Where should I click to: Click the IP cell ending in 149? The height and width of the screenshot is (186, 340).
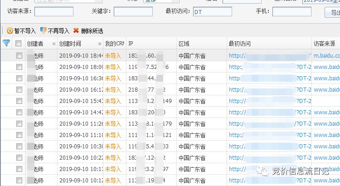pos(150,101)
